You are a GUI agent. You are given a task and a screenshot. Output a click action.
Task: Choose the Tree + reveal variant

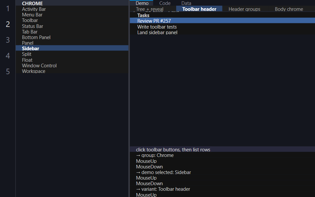pyautogui.click(x=150, y=9)
